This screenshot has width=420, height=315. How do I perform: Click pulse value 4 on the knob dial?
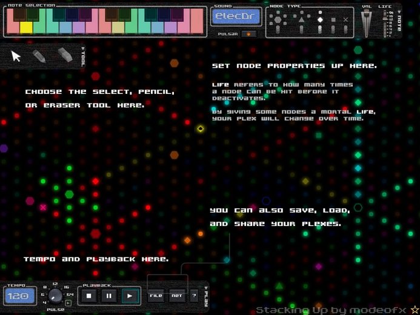click(44, 302)
